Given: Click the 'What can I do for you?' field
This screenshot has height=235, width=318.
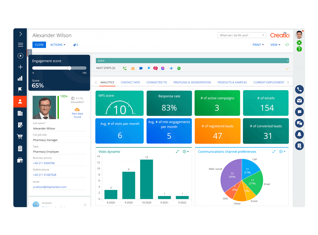Looking at the screenshot, I should pos(242,35).
